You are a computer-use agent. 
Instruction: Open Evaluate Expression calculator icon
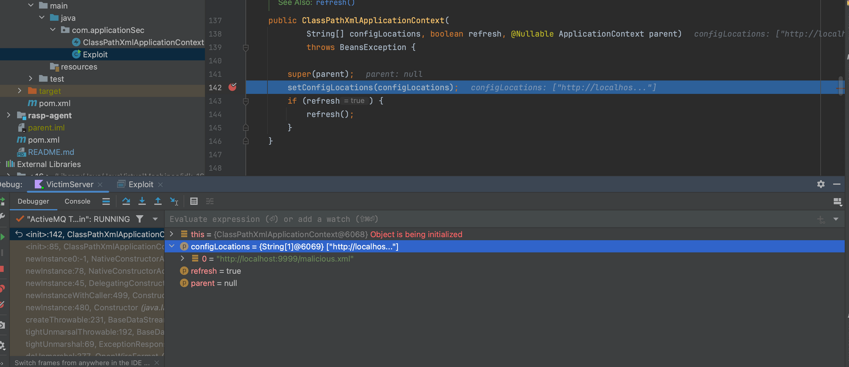(x=194, y=202)
